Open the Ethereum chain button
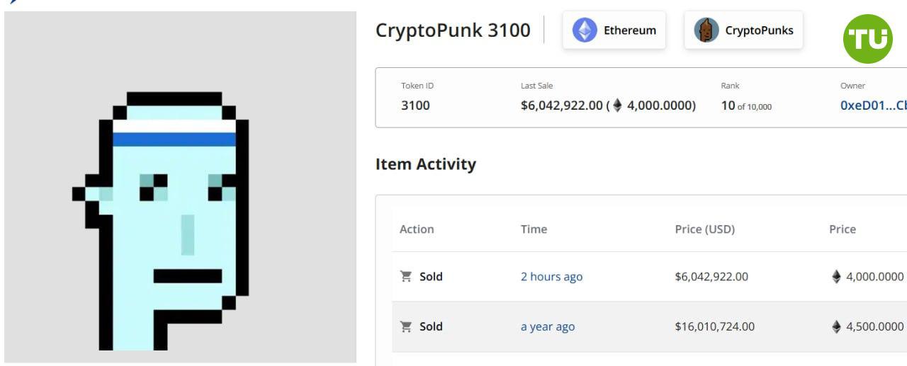 [614, 30]
